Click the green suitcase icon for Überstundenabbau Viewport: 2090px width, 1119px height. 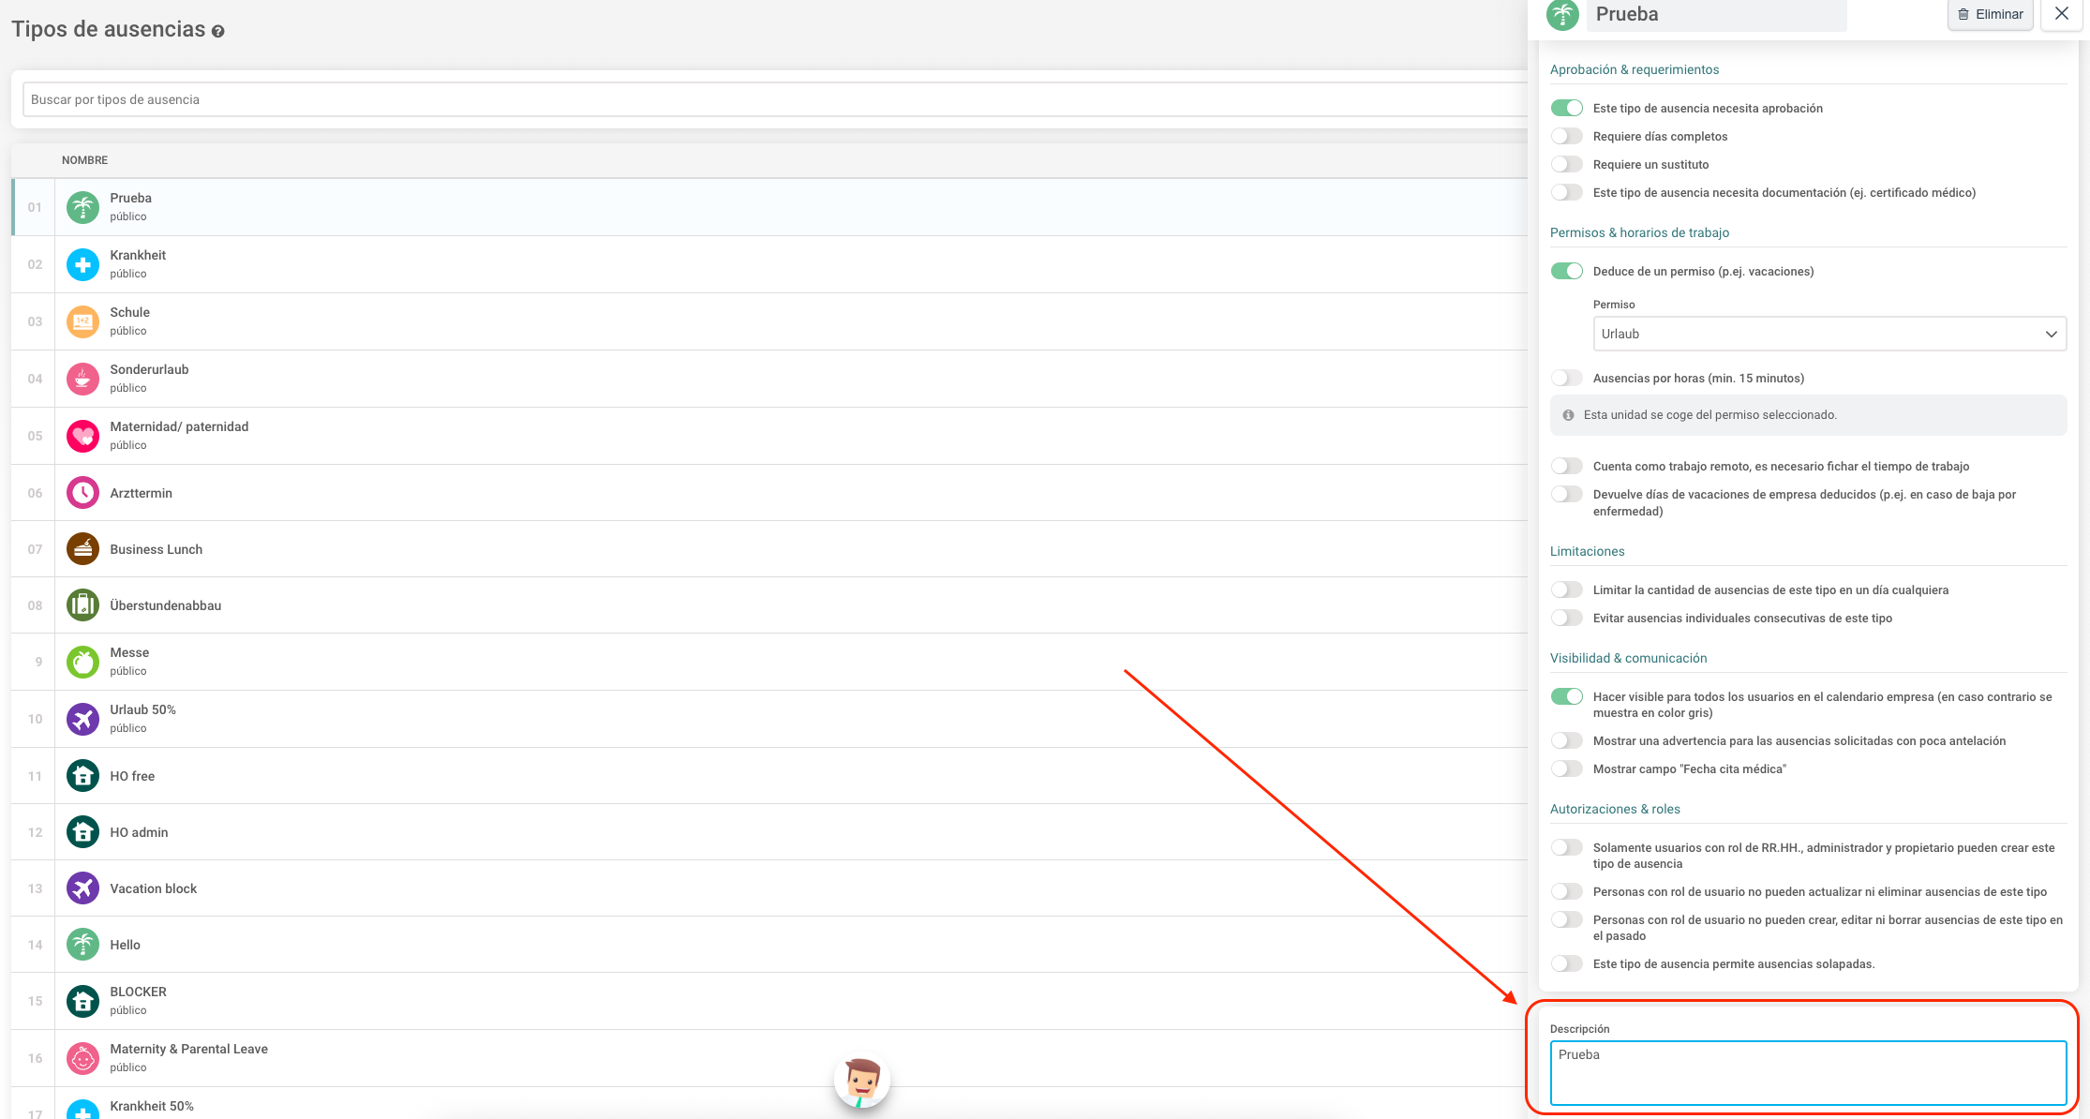[x=82, y=605]
